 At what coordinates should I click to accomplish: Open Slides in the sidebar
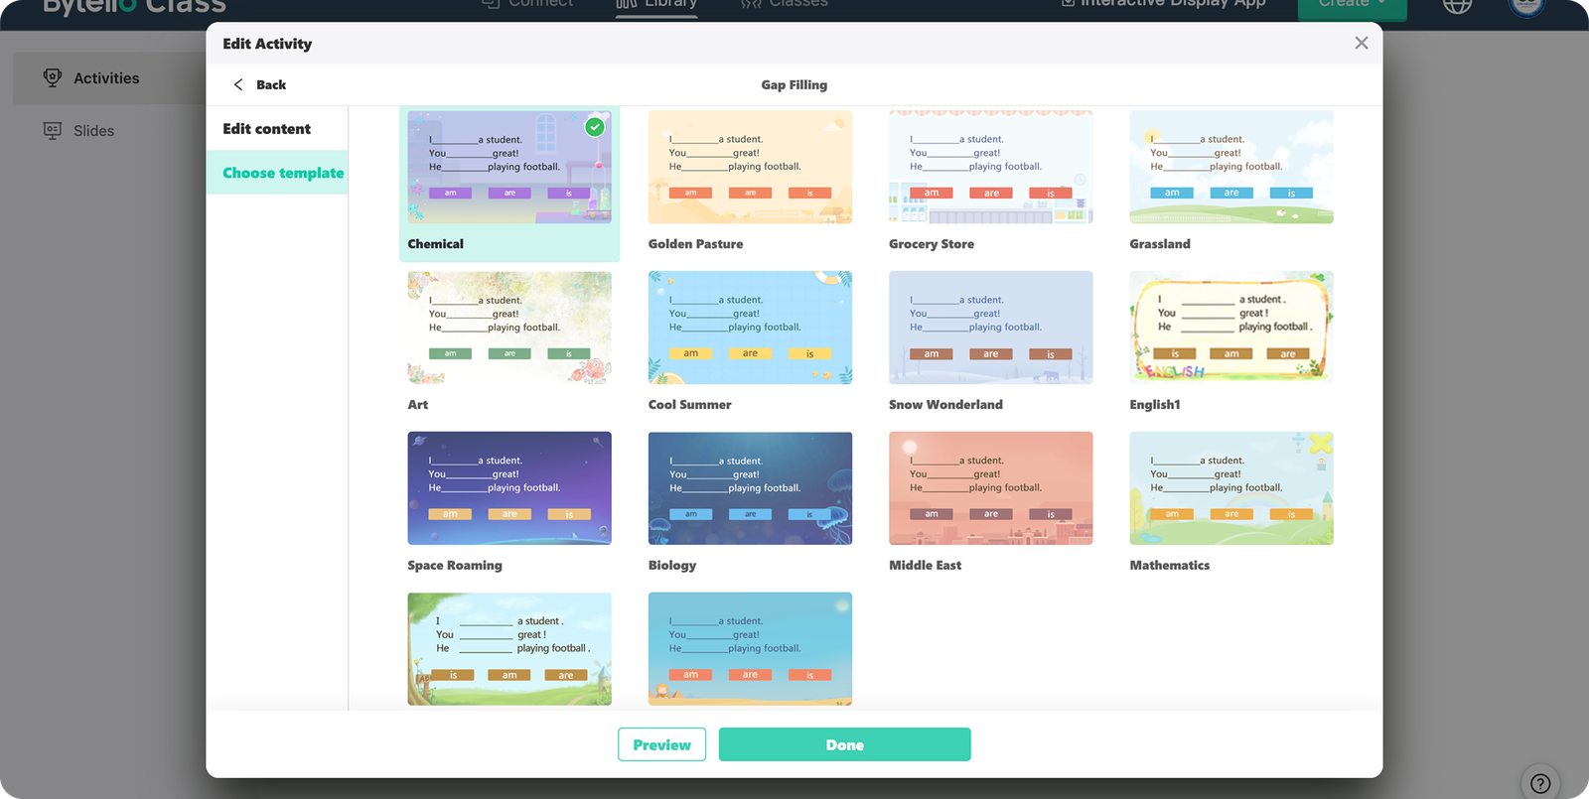[x=93, y=131]
